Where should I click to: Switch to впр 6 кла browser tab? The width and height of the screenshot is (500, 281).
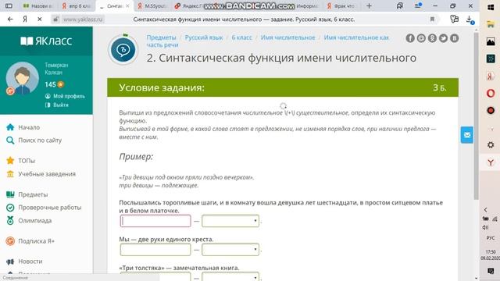tap(76, 5)
